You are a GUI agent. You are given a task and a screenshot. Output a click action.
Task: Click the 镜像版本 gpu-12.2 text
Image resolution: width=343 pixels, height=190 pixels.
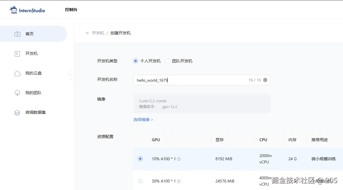pyautogui.click(x=158, y=107)
